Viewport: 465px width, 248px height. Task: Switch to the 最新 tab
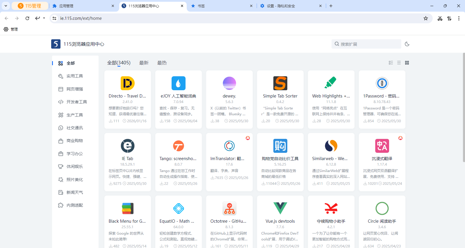[144, 63]
